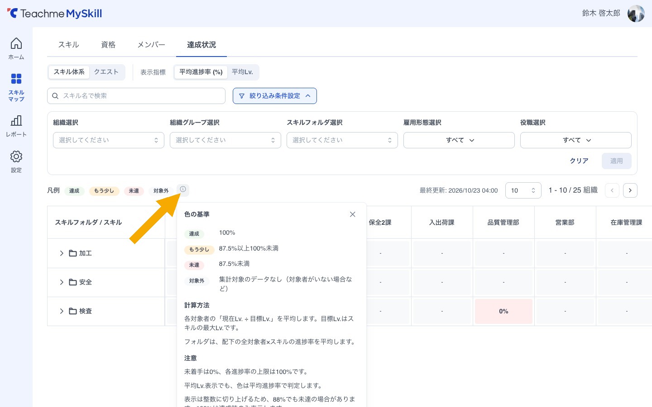This screenshot has height=407, width=652.
Task: Collapse the 絞り込み条件設定 filter button
Action: click(275, 96)
